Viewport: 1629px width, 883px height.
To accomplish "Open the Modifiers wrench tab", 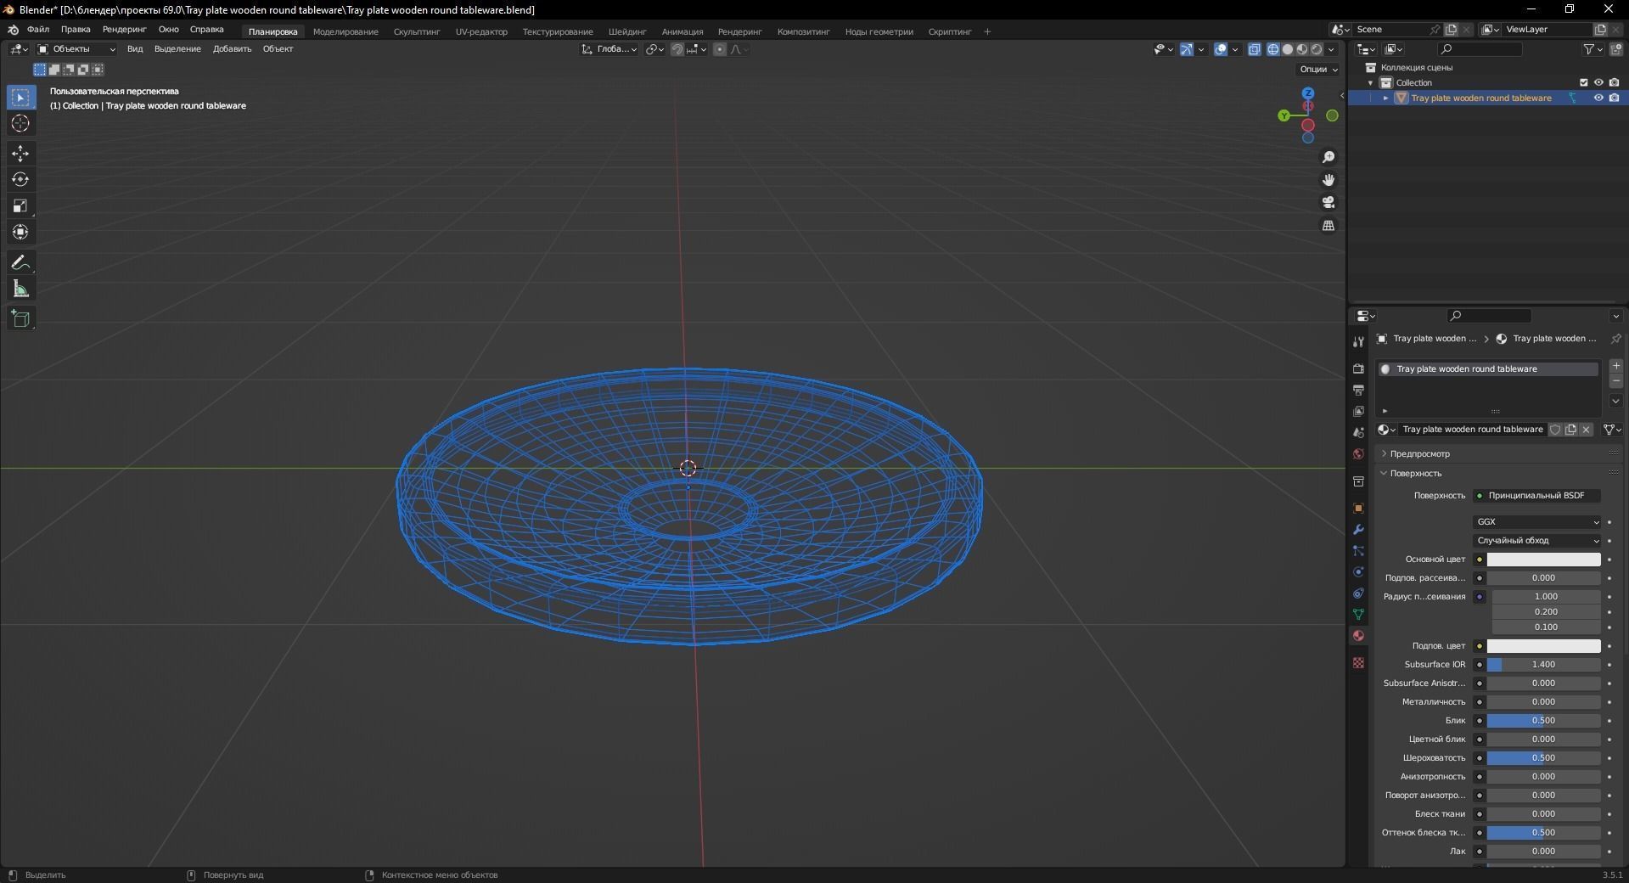I will (x=1358, y=529).
